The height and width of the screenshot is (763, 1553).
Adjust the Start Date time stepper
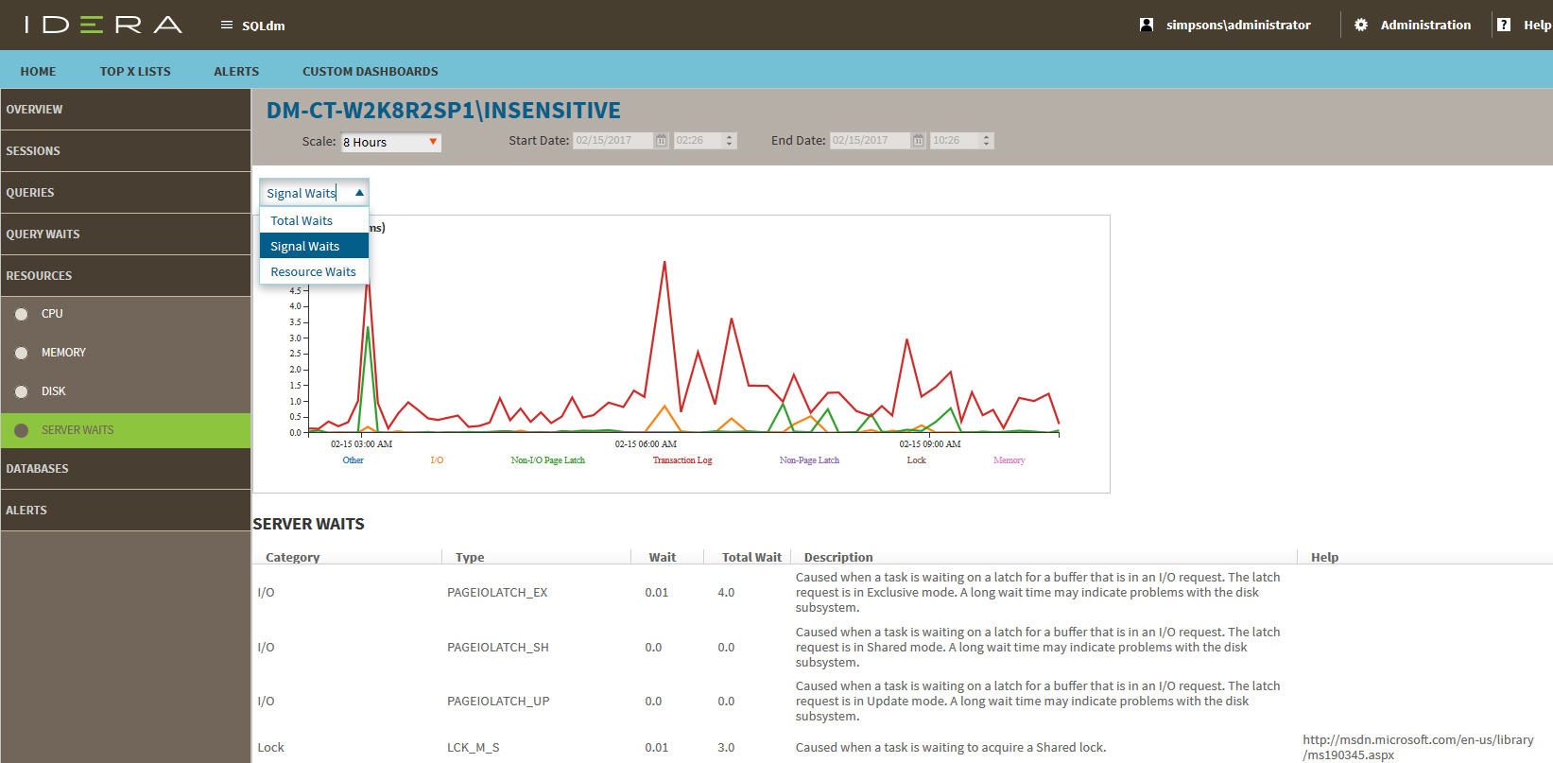tap(729, 141)
